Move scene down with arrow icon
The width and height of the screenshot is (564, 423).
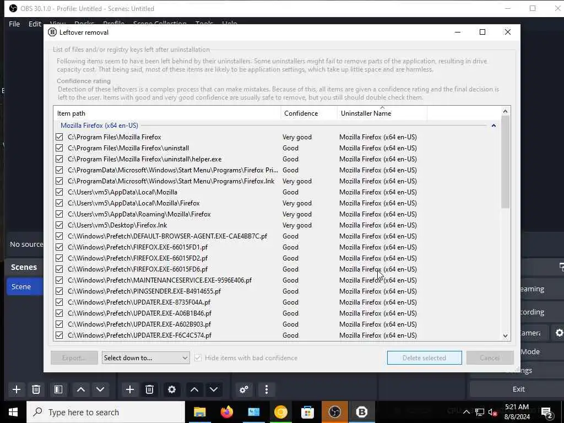100,389
